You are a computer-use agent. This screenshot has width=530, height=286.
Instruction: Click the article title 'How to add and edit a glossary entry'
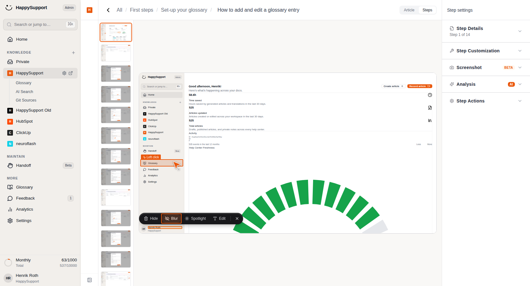(259, 10)
